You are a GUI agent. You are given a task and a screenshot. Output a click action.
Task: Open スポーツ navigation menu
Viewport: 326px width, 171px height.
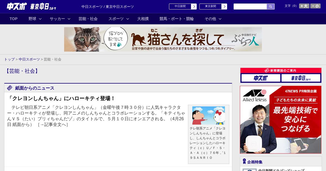[x=116, y=19]
